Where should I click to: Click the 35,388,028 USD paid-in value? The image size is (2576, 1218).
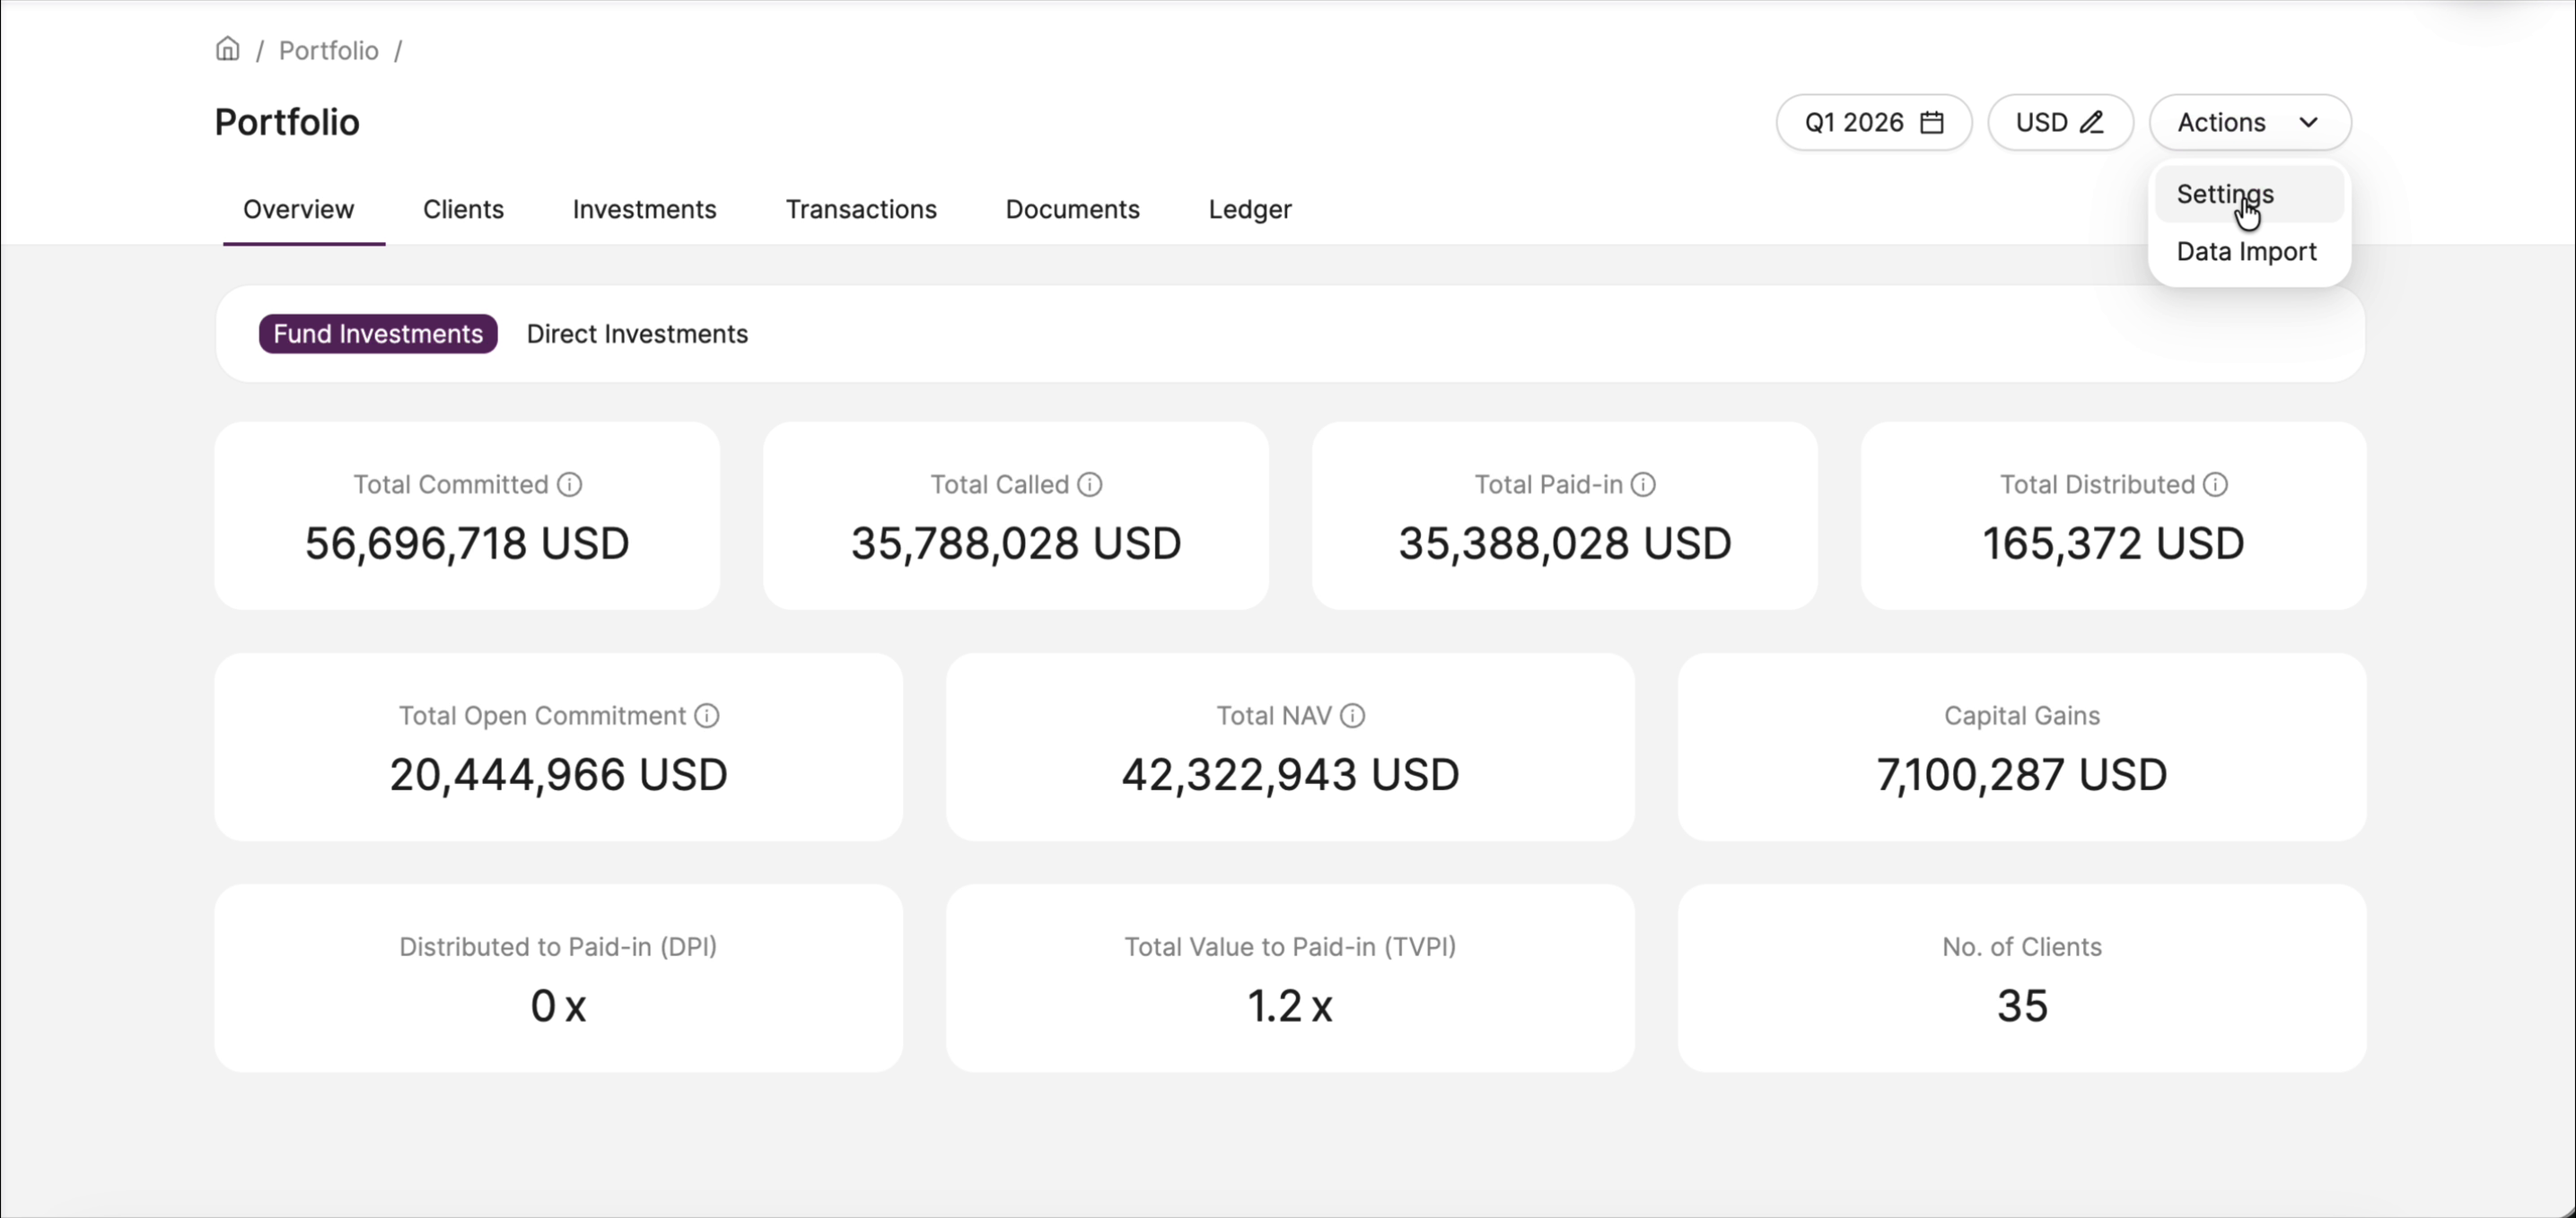[1565, 544]
